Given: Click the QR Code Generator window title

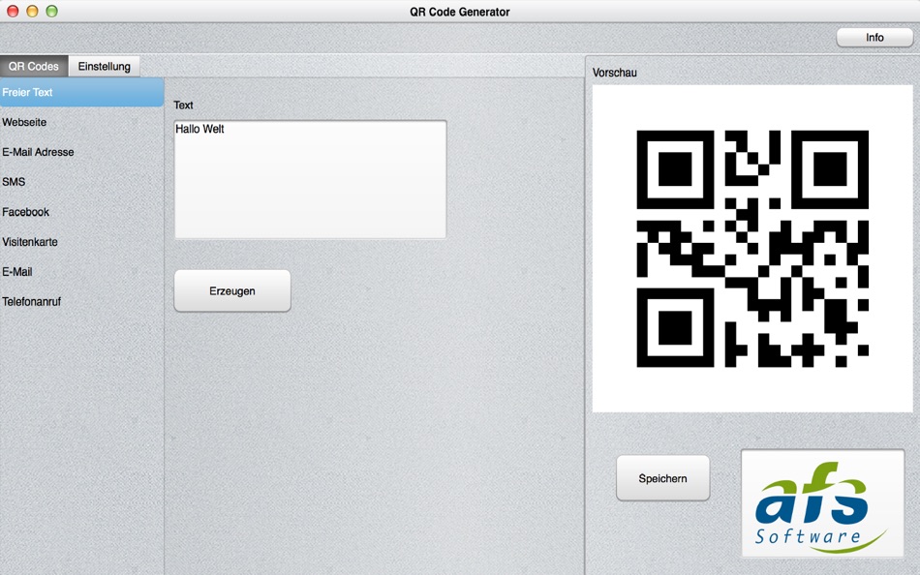Looking at the screenshot, I should 459,12.
